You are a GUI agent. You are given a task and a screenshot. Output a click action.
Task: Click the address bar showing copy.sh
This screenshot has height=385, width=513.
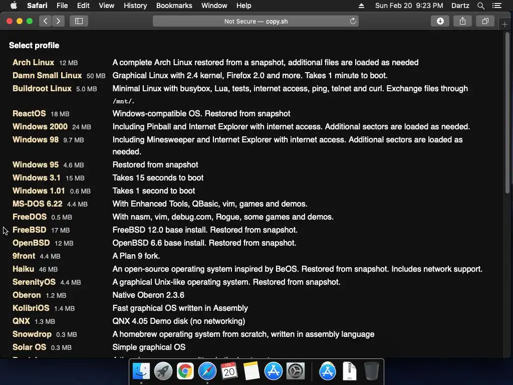[x=255, y=21]
